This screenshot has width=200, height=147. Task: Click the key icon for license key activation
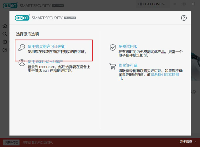point(22,47)
